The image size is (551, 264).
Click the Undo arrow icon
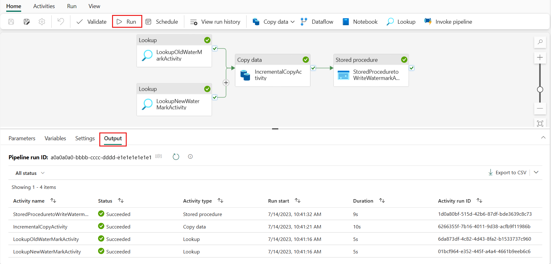point(61,22)
